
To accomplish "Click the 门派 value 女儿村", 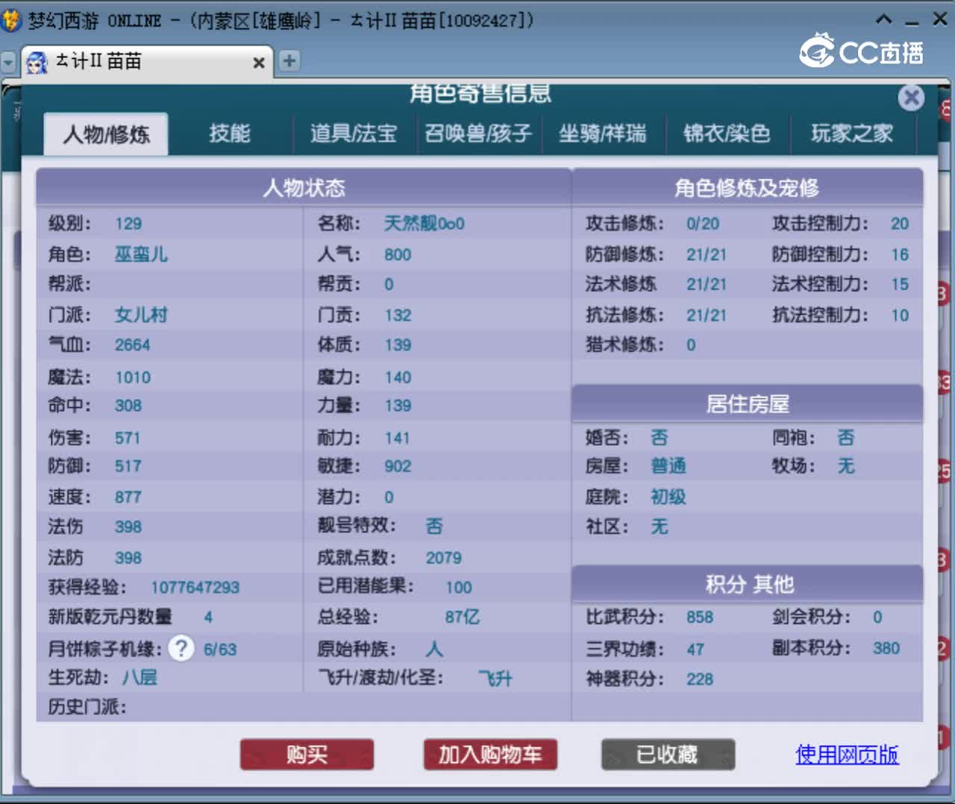I will [141, 315].
